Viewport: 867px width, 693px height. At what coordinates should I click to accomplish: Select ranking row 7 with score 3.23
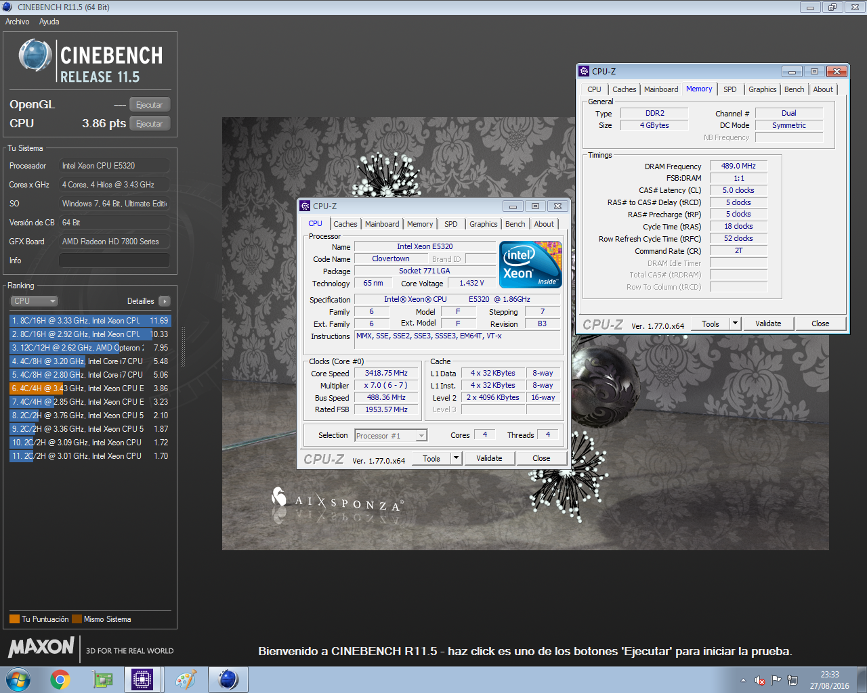tap(90, 402)
